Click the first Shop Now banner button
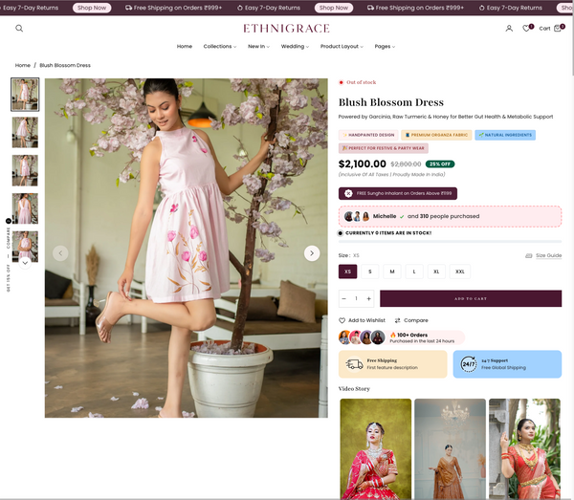The height and width of the screenshot is (500, 574). (x=92, y=8)
